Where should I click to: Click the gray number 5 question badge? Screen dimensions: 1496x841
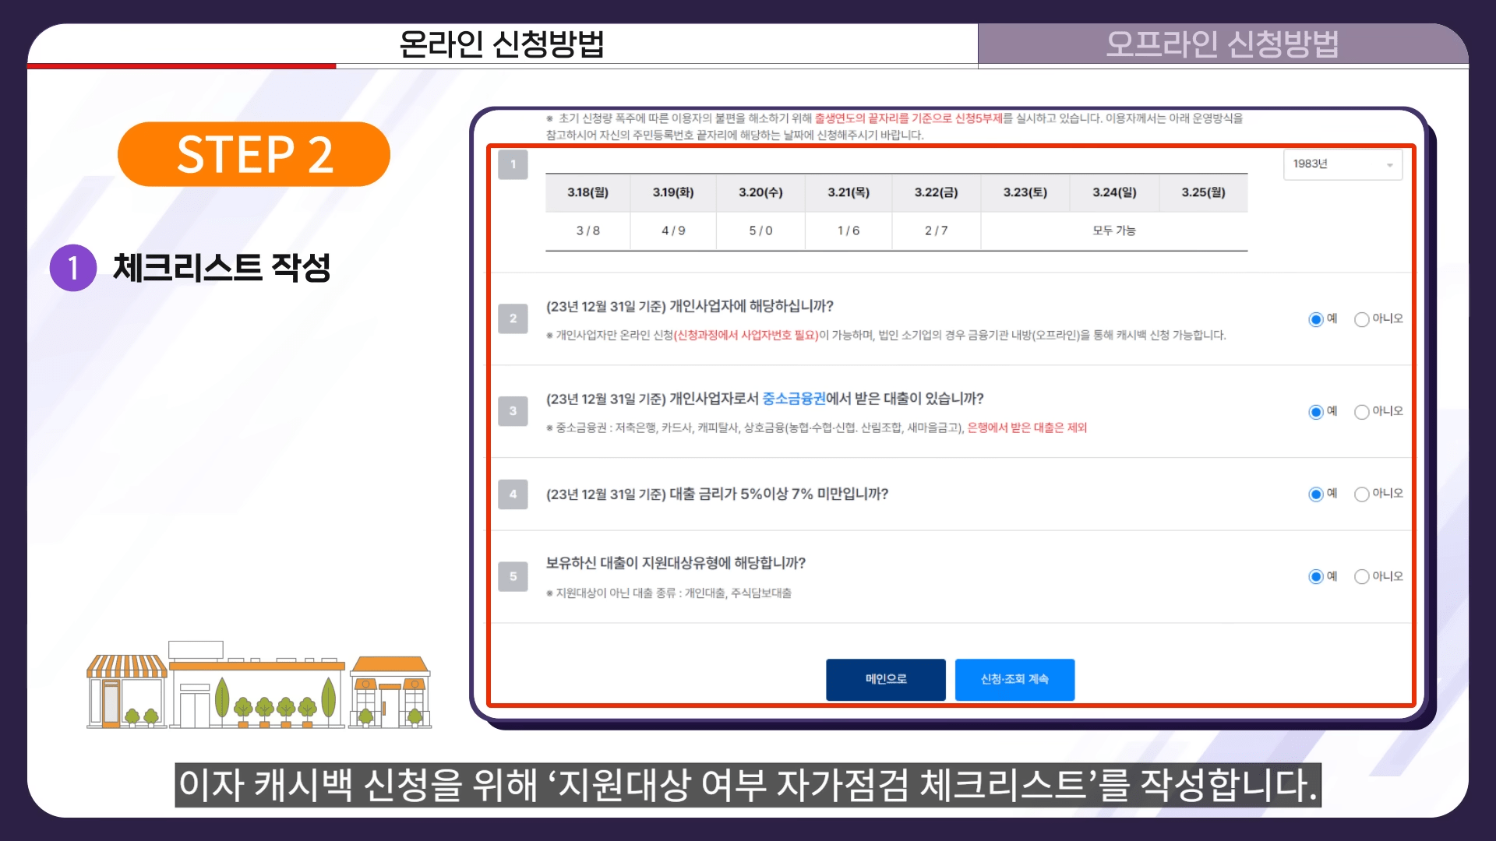(513, 576)
